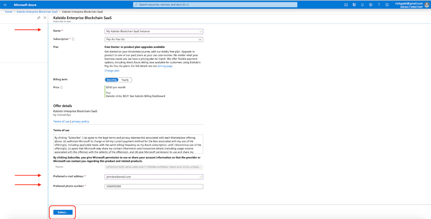
Task: Click the Subscription info icon
Action: click(73, 39)
